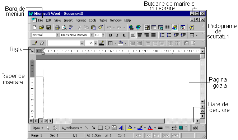Click the Insert Table icon
Viewport: 238px width, 140px height.
pyautogui.click(x=154, y=28)
